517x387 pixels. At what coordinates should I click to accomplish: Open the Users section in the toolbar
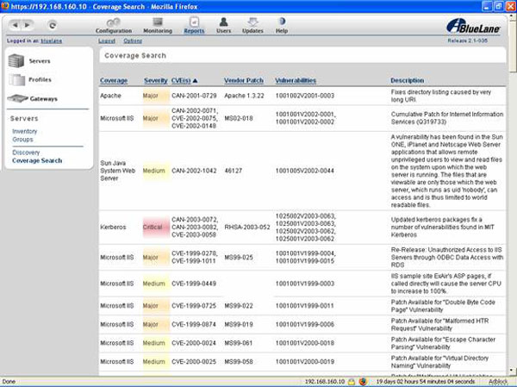[223, 25]
